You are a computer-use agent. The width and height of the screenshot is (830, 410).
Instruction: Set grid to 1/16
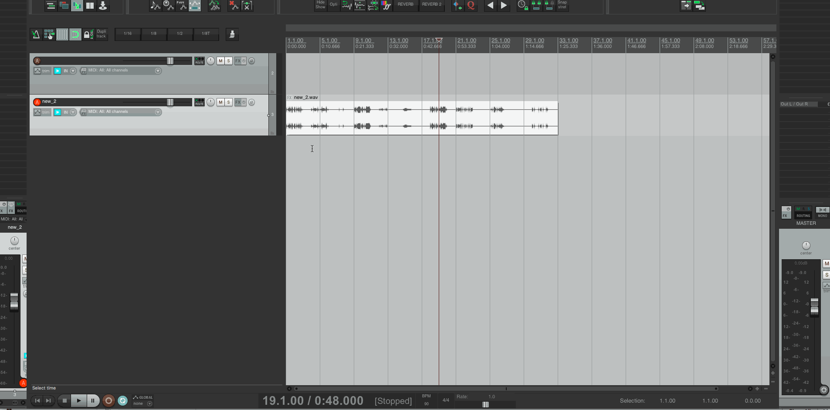pos(128,34)
